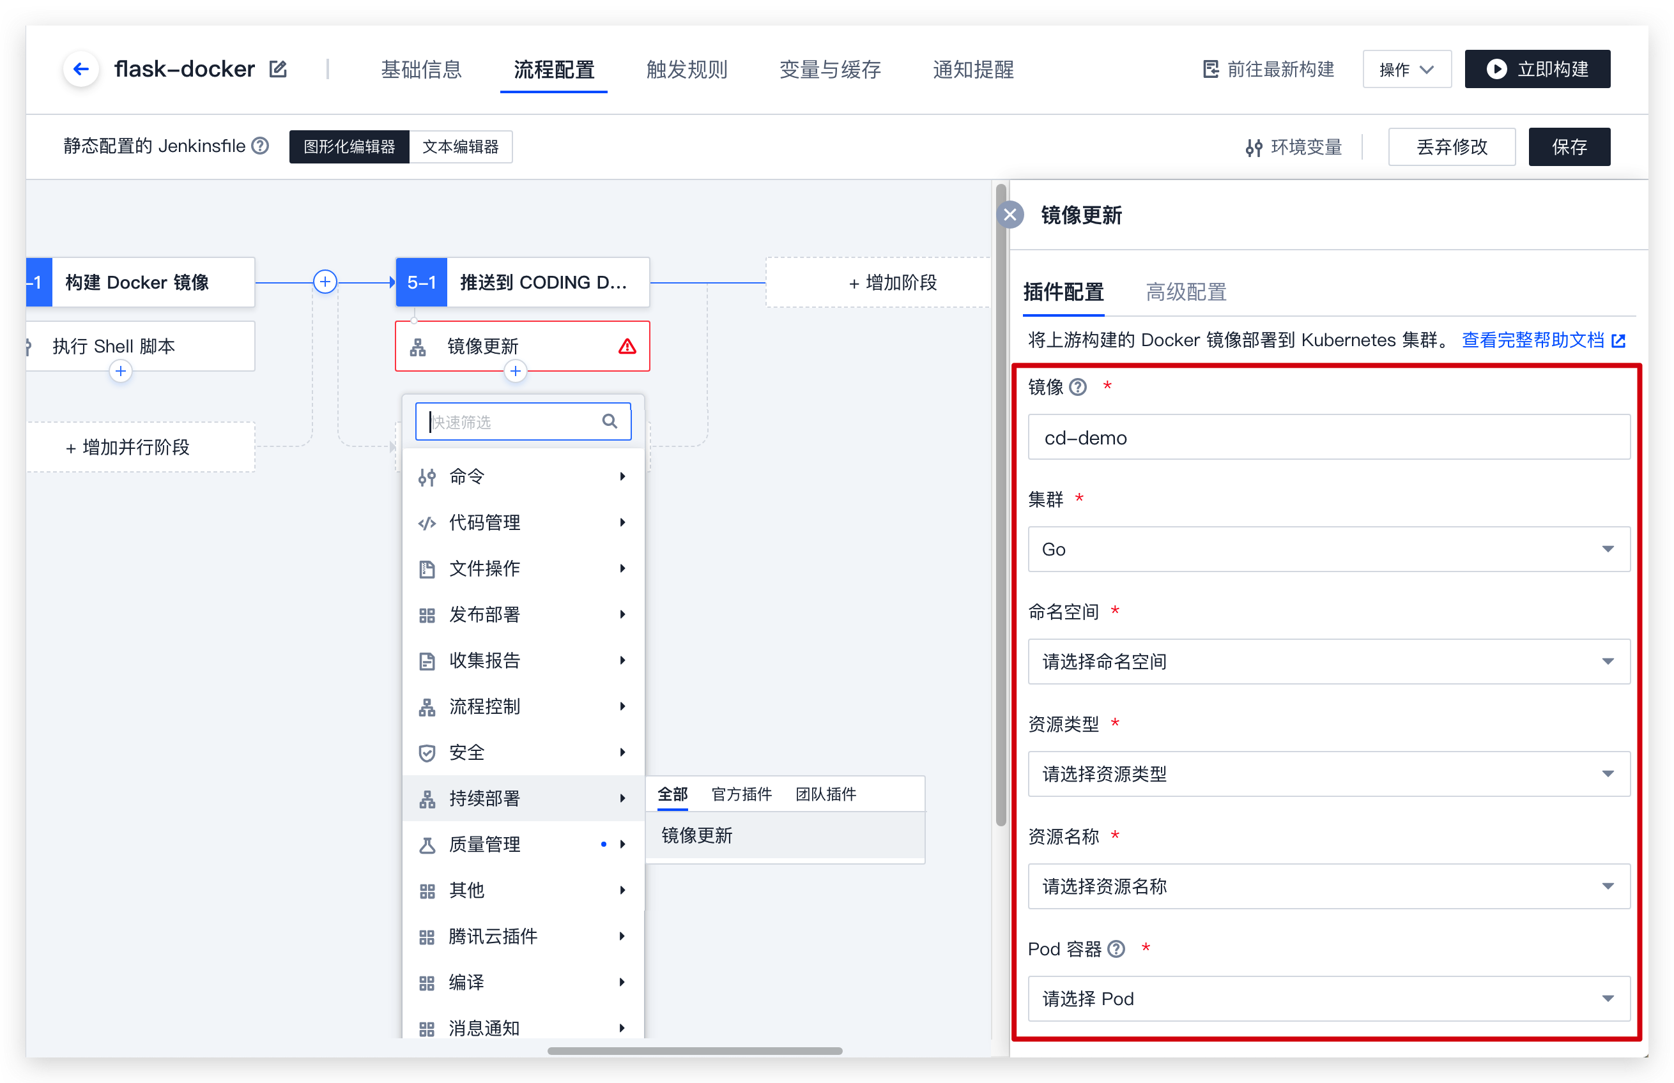
Task: Click the warning icon on 镜像更新 step
Action: 627,345
